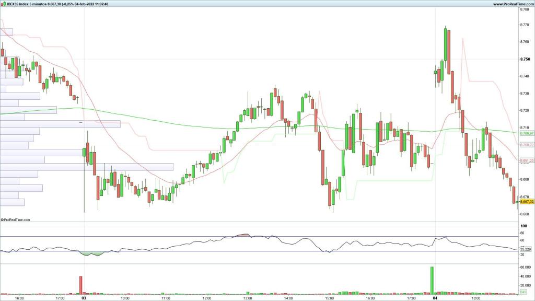Select the tallest green volume bar
This screenshot has height=301, width=535.
[432, 280]
